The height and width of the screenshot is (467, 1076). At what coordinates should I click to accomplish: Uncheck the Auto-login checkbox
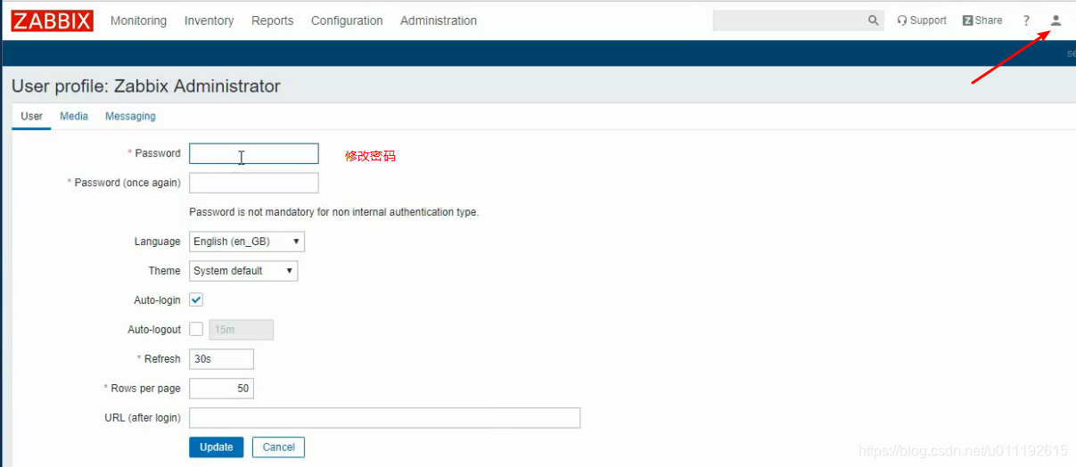click(x=196, y=300)
